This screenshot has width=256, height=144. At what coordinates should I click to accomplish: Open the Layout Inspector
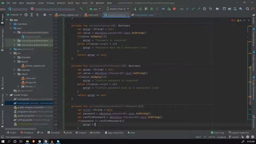(239, 132)
